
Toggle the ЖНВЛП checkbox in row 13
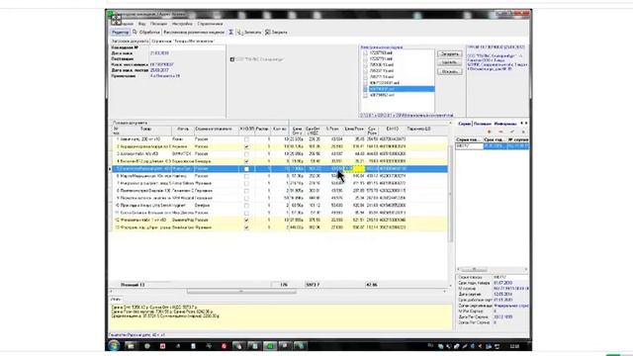246,227
